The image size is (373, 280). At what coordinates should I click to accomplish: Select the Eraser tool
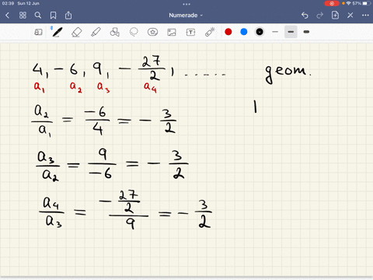77,32
